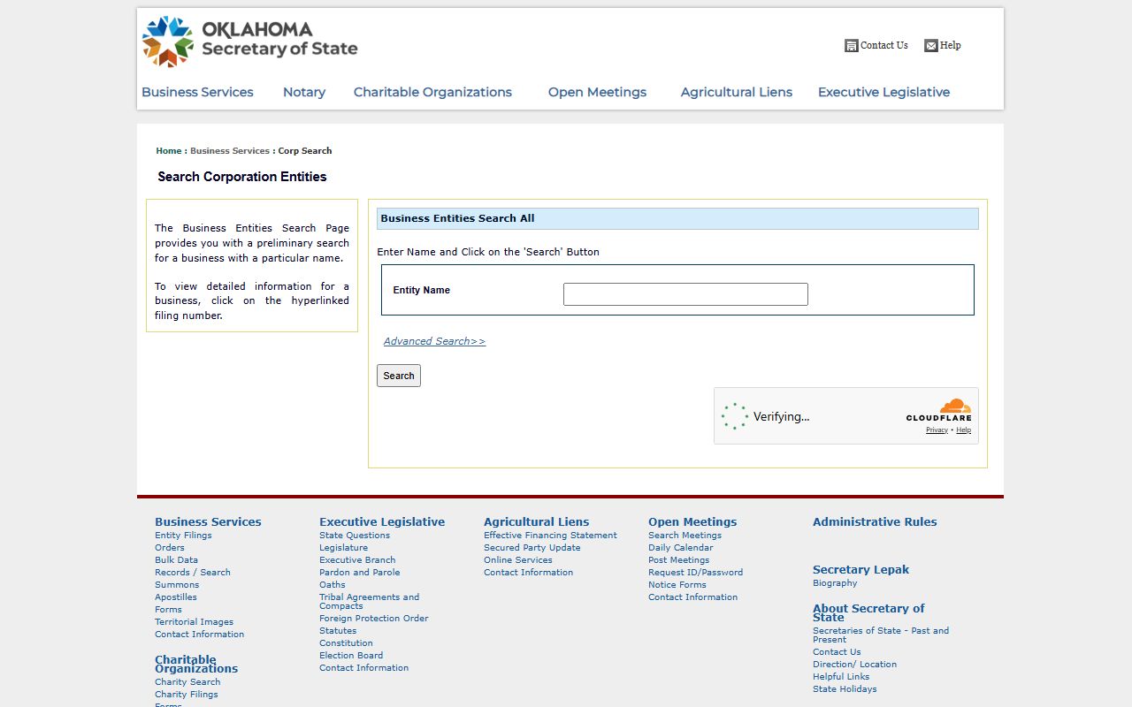
Task: Click the Home breadcrumb link
Action: (x=169, y=150)
